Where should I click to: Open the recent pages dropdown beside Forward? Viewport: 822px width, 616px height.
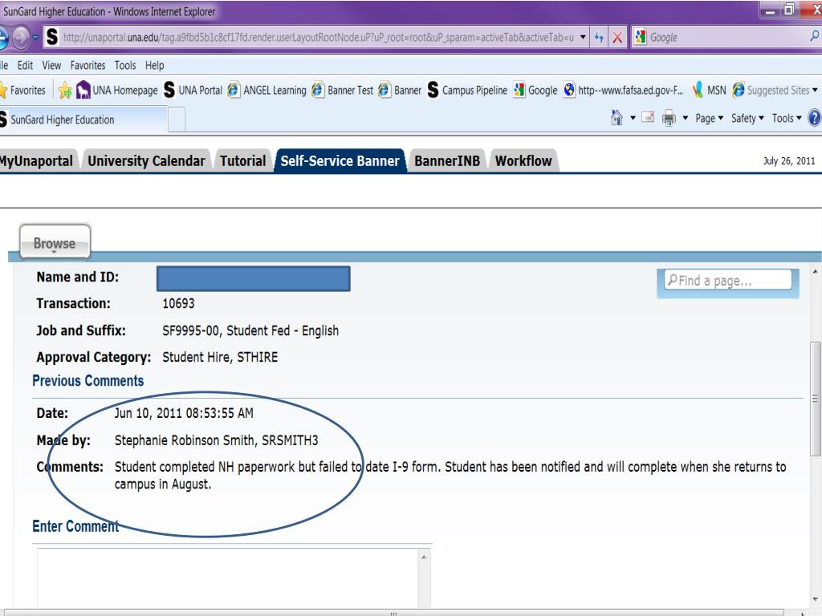point(35,38)
